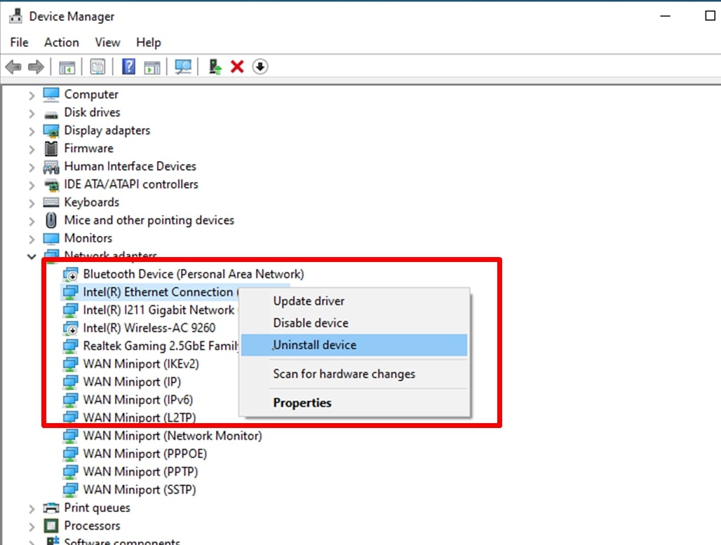Expand the Display adapters node

pyautogui.click(x=32, y=131)
